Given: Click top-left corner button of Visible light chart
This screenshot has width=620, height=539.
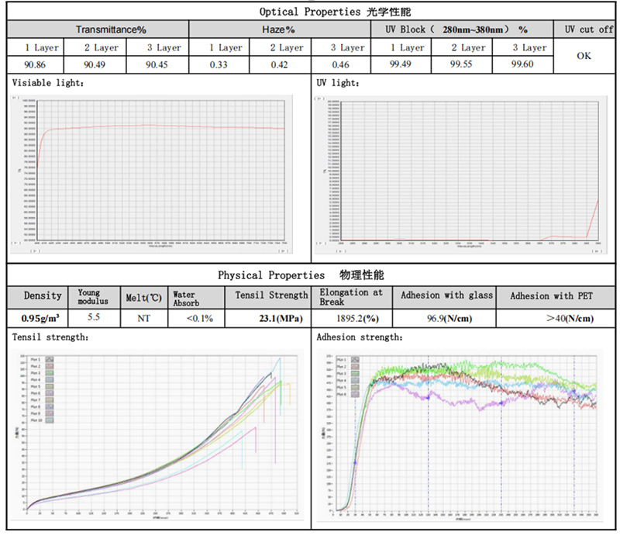Looking at the screenshot, I should [16, 98].
